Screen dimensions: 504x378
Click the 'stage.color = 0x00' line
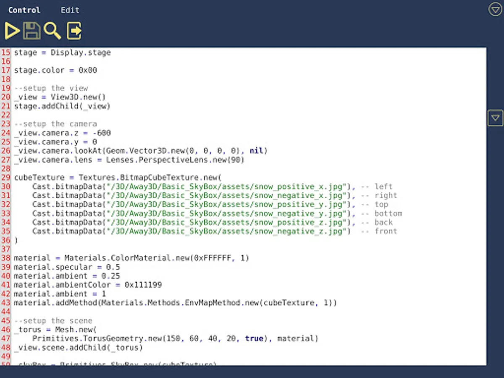coord(55,71)
